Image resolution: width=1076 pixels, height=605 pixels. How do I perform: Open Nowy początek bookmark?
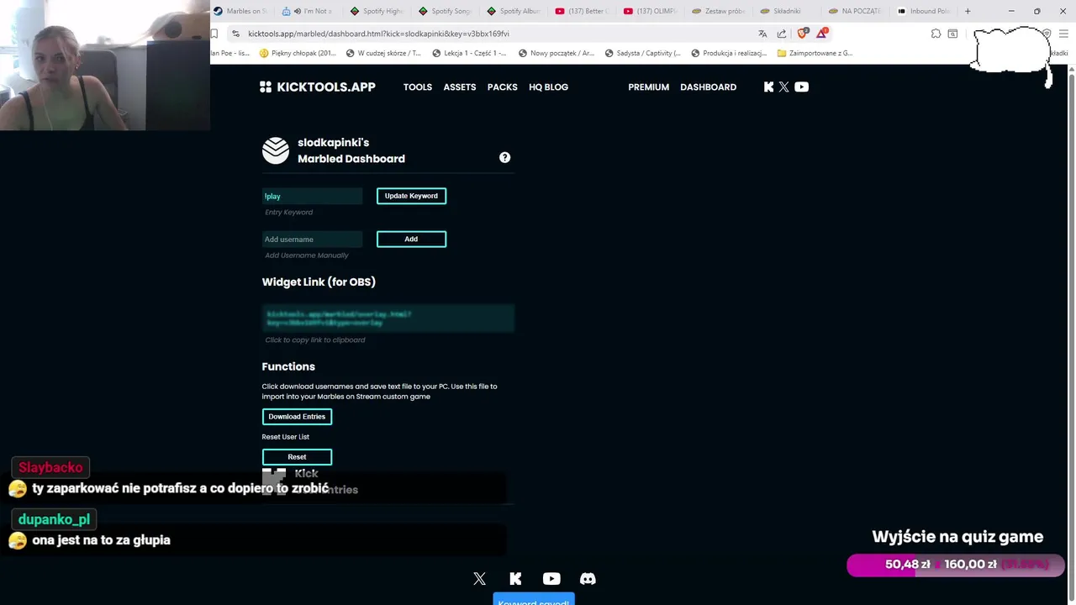556,53
